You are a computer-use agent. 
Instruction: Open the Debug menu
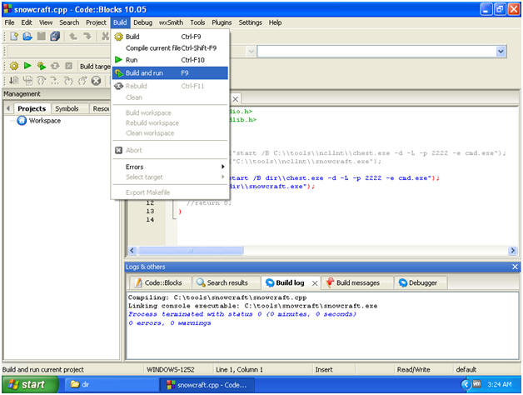142,22
